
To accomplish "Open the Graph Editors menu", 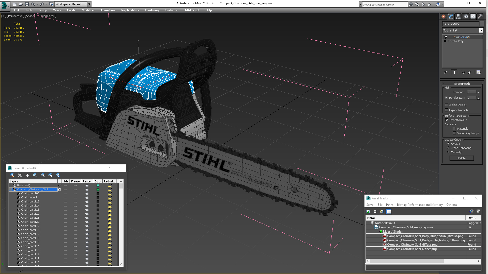I will click(130, 10).
